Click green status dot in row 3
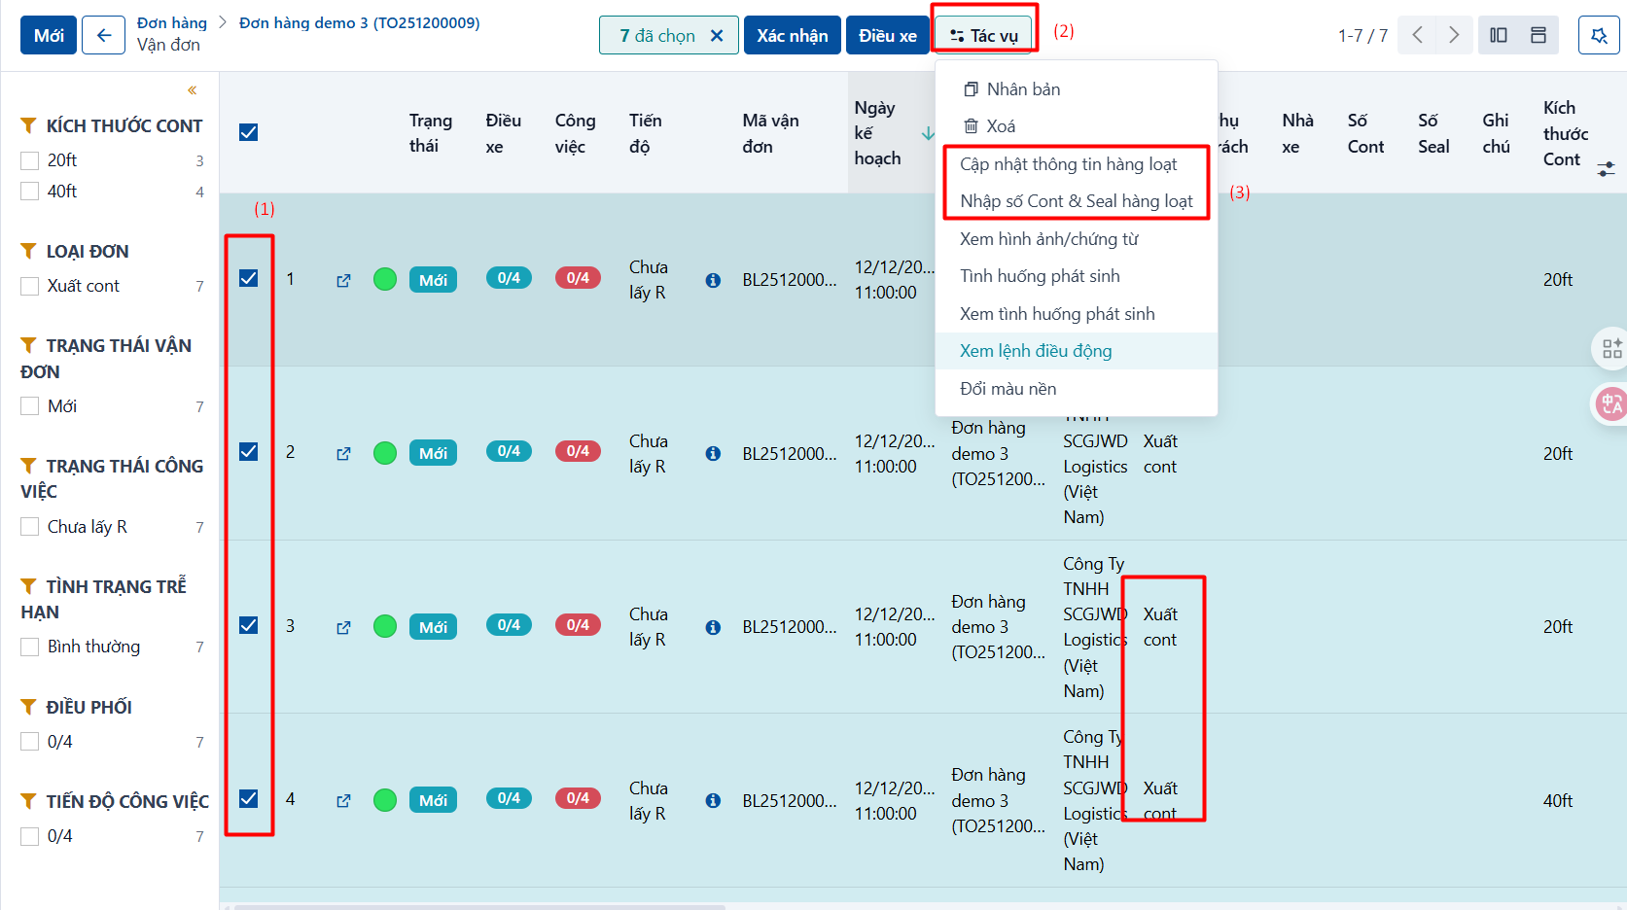Image resolution: width=1627 pixels, height=910 pixels. tap(385, 626)
